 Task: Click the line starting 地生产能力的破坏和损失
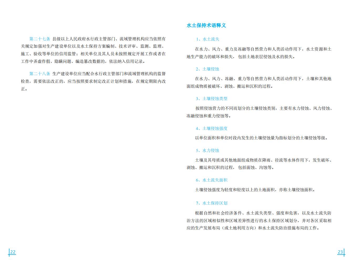pyautogui.click(x=241, y=57)
